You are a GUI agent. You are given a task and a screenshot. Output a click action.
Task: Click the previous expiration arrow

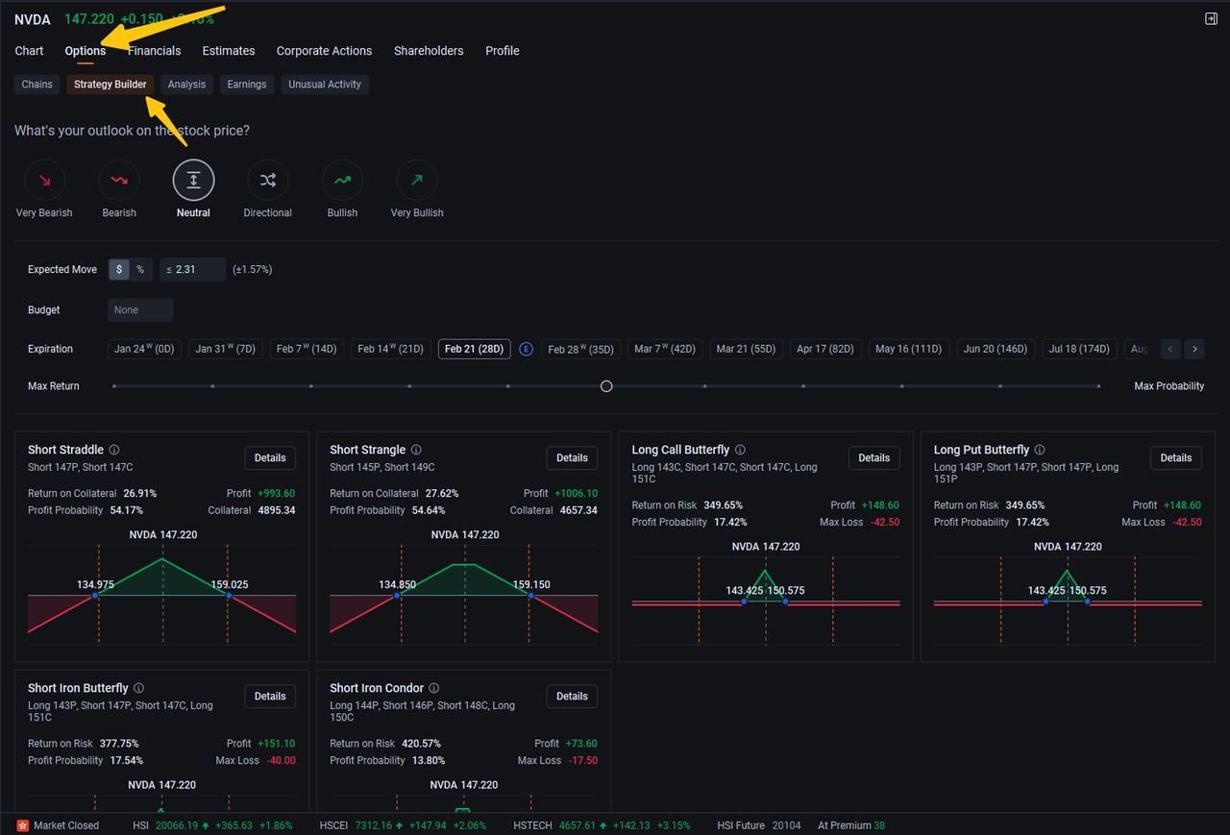(x=1170, y=349)
